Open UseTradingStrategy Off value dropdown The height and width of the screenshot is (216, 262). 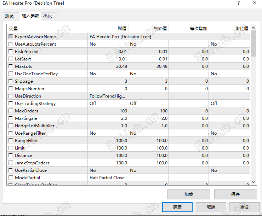108,104
